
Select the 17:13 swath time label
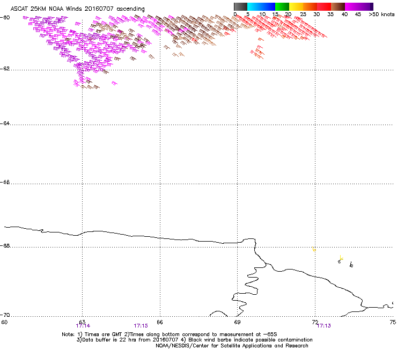pyautogui.click(x=324, y=326)
